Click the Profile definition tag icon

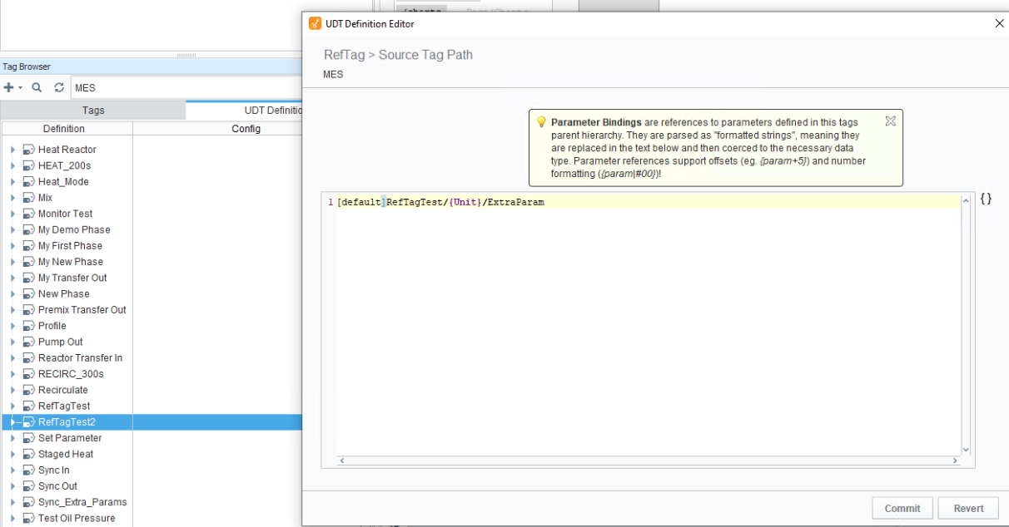coord(28,326)
